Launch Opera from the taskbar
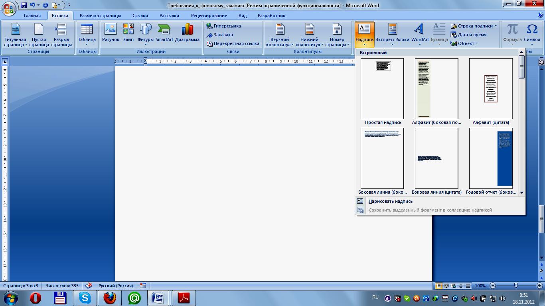Screen dimensions: 545x306 36,298
